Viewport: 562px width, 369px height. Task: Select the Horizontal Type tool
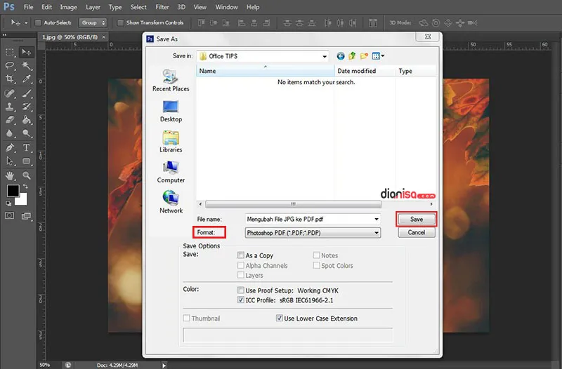(x=26, y=147)
